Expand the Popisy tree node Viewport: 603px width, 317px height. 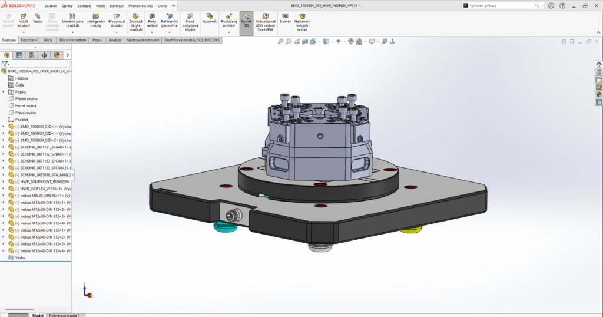click(4, 92)
